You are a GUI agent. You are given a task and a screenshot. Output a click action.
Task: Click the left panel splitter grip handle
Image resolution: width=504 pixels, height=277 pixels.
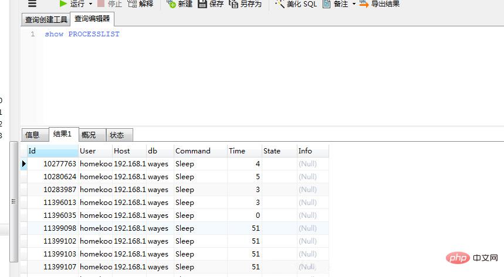pyautogui.click(x=13, y=201)
